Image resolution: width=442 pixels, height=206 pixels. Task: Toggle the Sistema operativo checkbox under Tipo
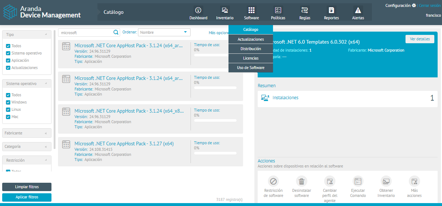pyautogui.click(x=8, y=53)
